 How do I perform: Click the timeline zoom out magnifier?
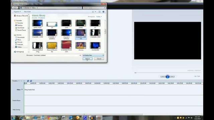pos(31,81)
